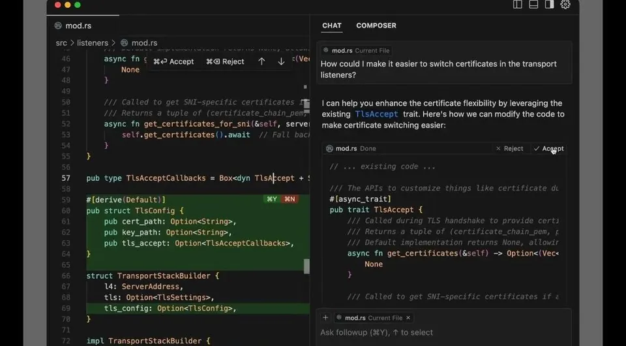This screenshot has height=346, width=626.
Task: Toggle the right sidebar layout icon
Action: (x=549, y=5)
